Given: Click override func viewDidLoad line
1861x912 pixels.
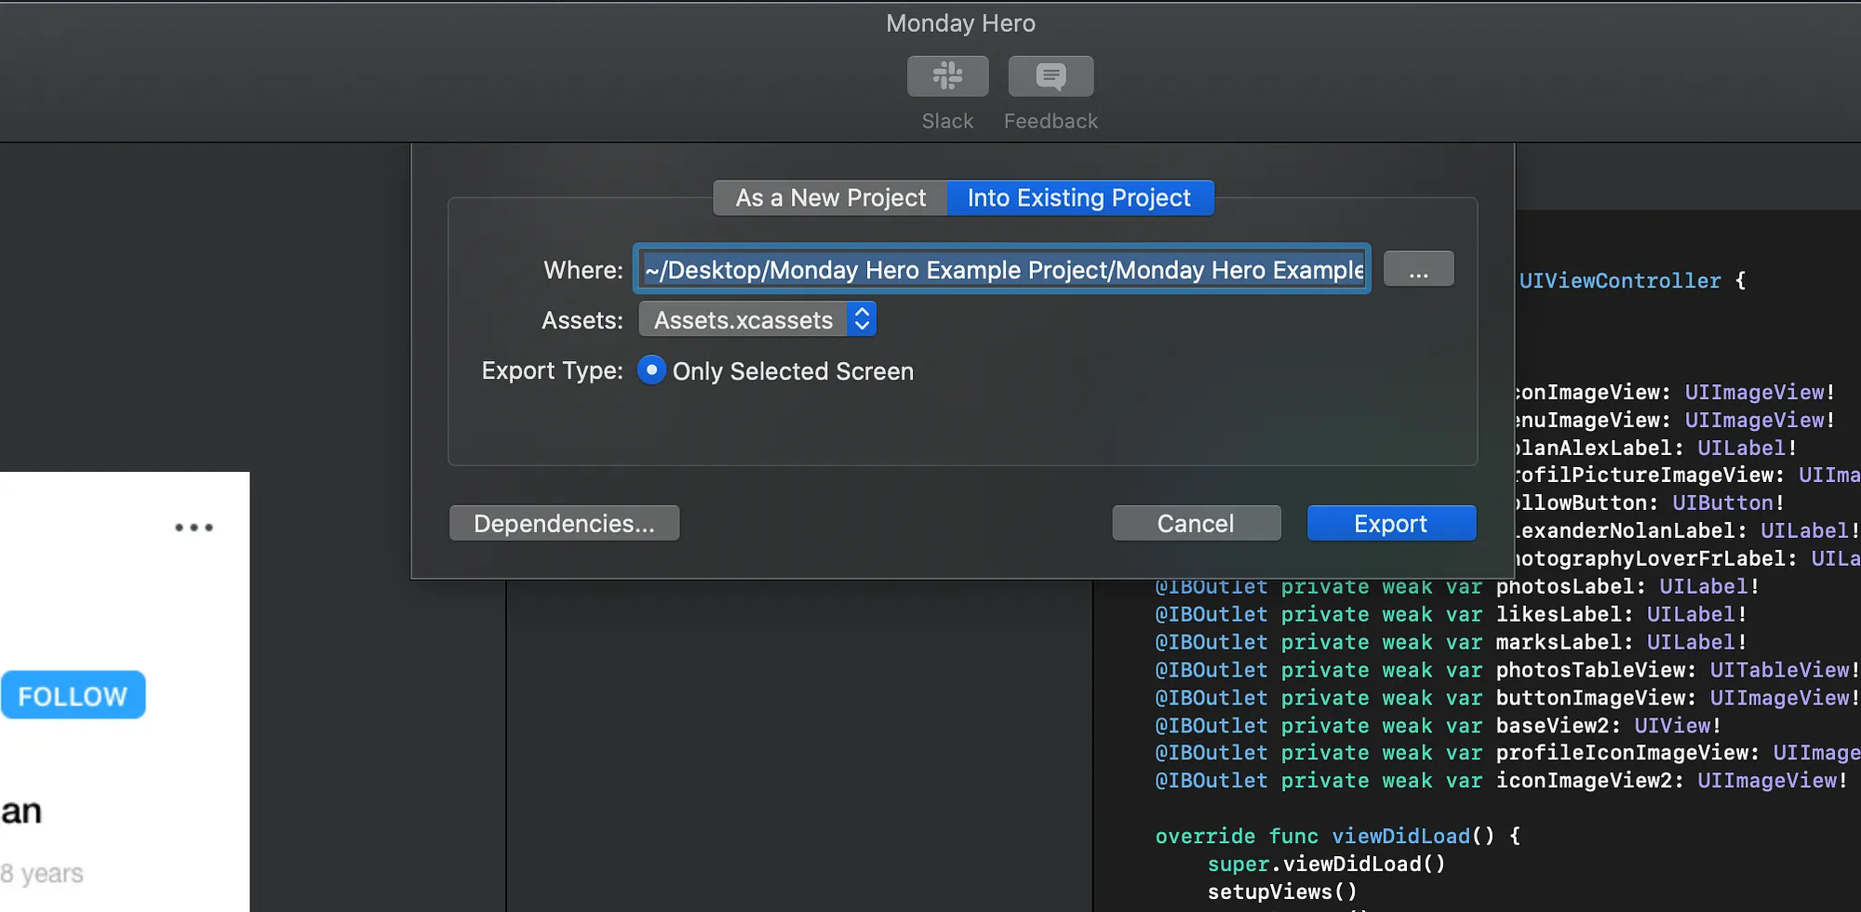Looking at the screenshot, I should coord(1338,837).
